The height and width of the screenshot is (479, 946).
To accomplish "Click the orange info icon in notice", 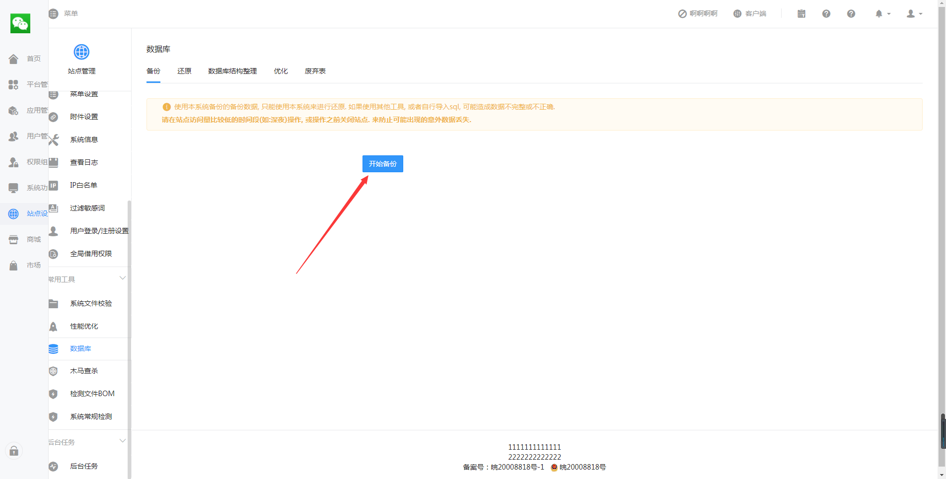I will pos(167,107).
